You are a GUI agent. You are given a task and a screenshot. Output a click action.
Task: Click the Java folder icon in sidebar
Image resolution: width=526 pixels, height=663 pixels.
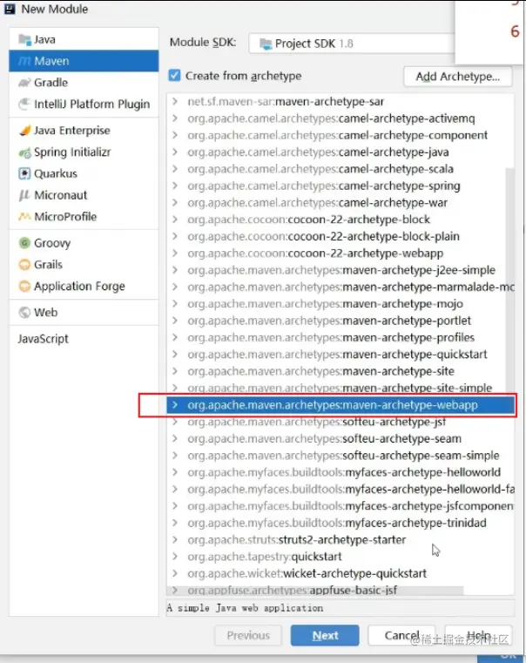24,40
